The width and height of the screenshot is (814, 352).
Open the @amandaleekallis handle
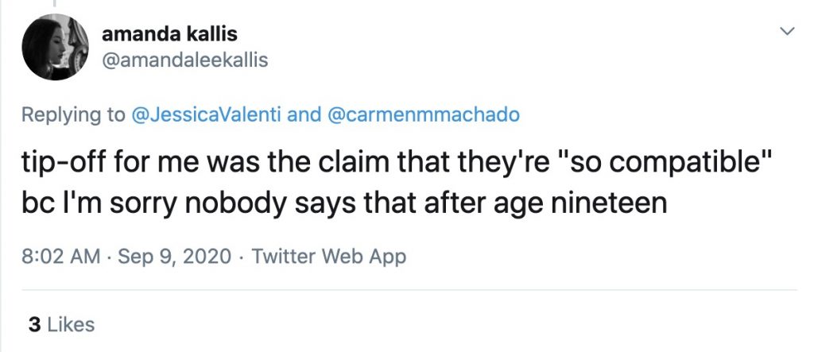tap(185, 60)
